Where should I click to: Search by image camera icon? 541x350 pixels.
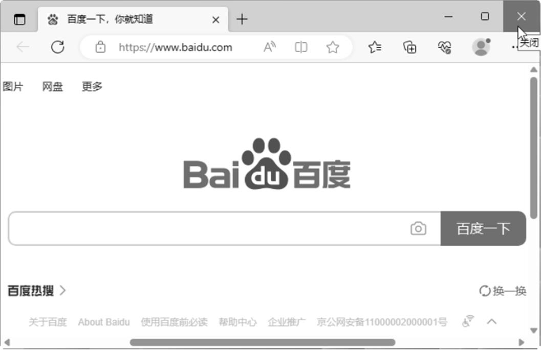pyautogui.click(x=418, y=228)
